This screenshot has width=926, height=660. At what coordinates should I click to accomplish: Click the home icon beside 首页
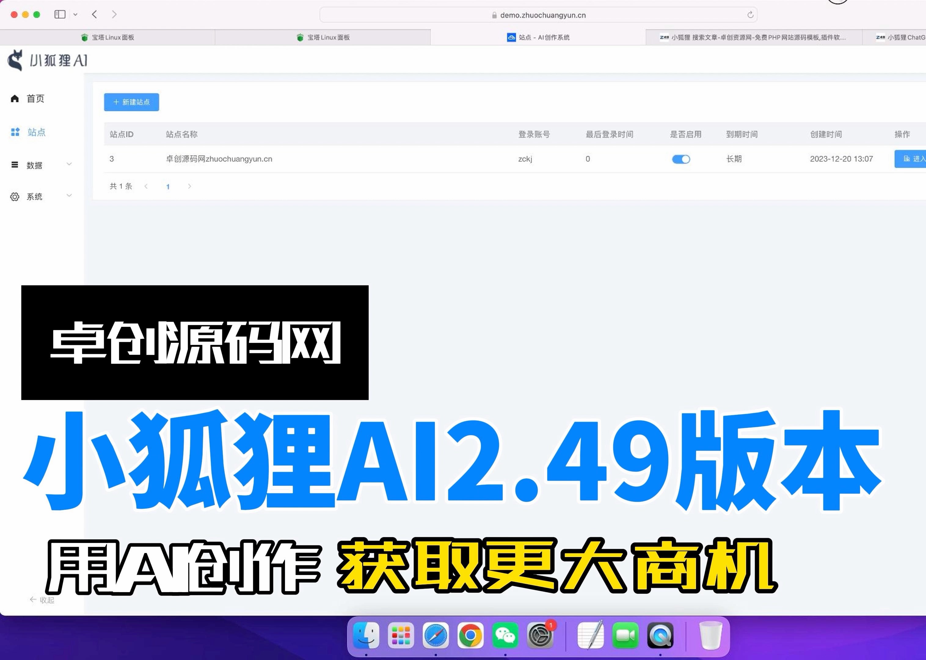(x=15, y=98)
